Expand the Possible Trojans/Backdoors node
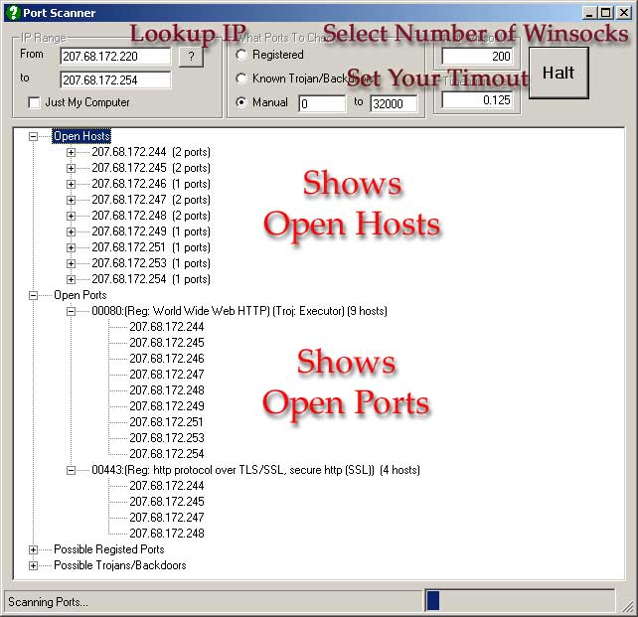Image resolution: width=638 pixels, height=617 pixels. point(34,565)
